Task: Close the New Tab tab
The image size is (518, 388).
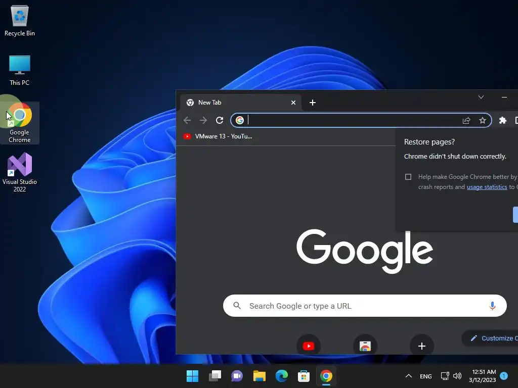Action: 293,103
